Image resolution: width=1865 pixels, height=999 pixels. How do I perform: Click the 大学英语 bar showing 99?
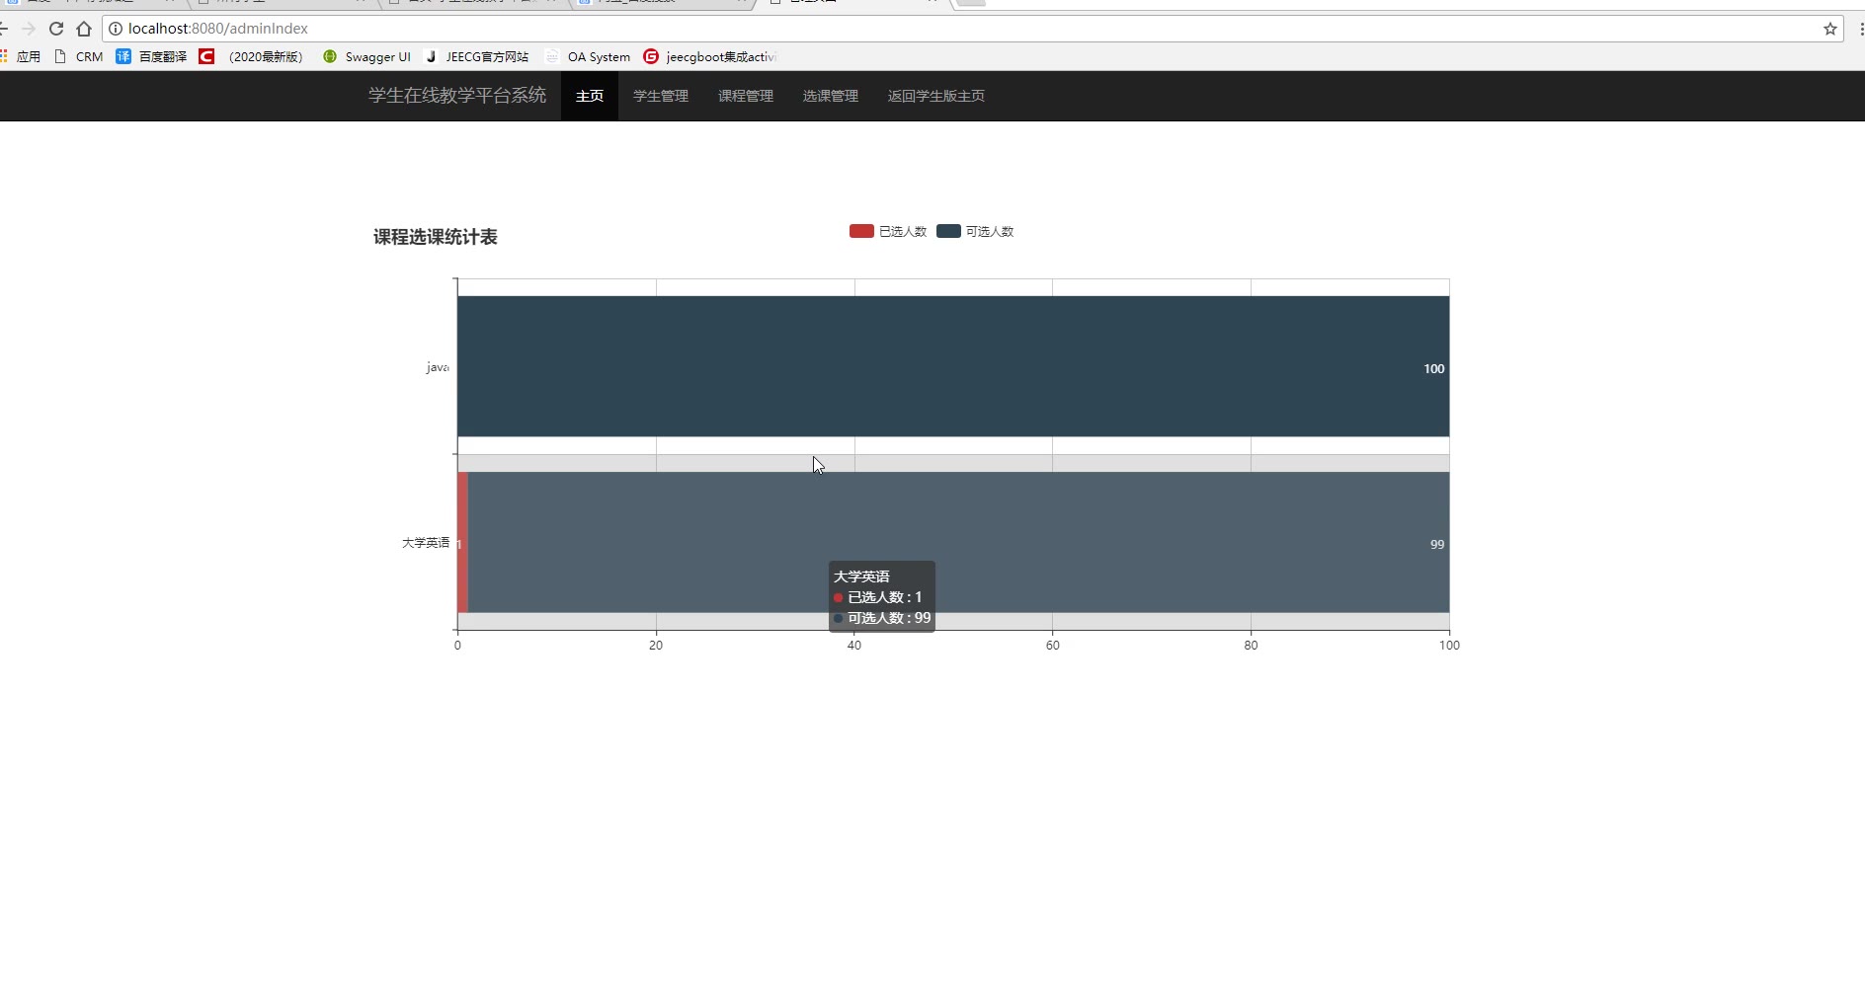(x=958, y=542)
